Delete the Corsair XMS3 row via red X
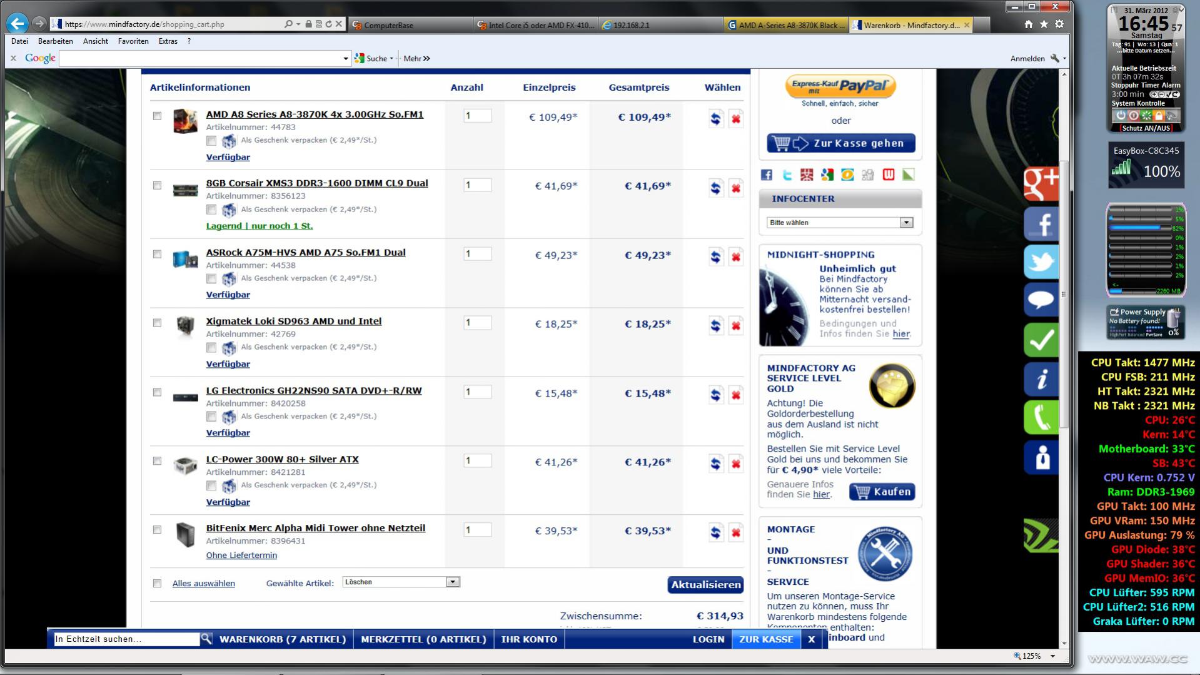Screen dimensions: 1200x675 point(736,188)
